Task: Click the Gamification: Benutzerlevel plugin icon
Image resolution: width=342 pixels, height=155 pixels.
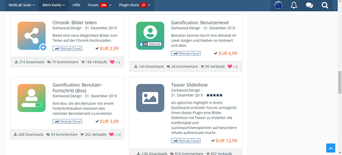Action: point(150,36)
